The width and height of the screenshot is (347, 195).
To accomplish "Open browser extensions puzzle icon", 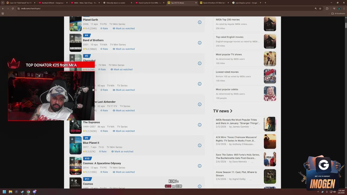I will tap(327, 8).
